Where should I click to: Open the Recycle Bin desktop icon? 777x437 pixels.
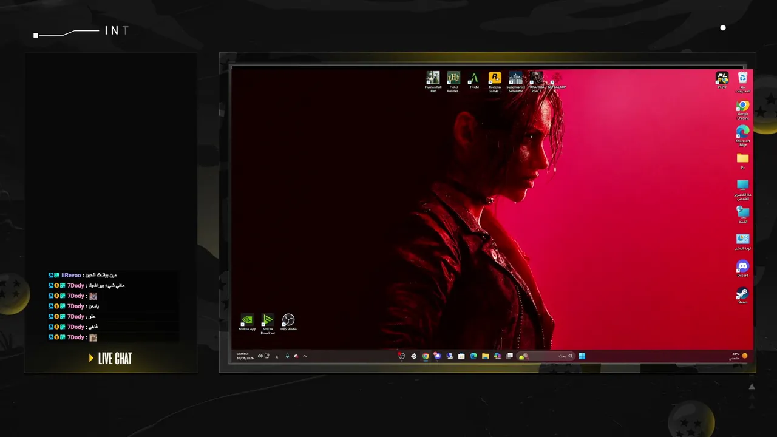[743, 82]
